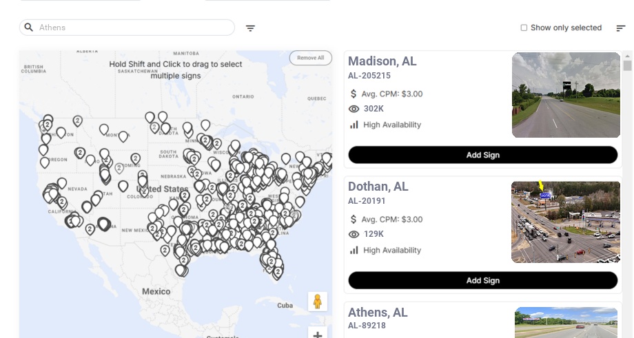Open the Athens, AL listing title
The height and width of the screenshot is (338, 634).
pos(378,313)
